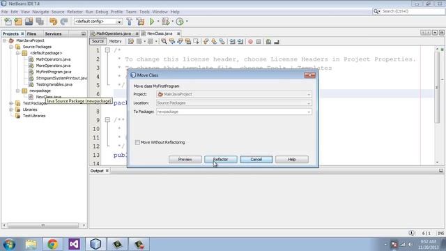Click the Build Project hammer icon
This screenshot has height=251, width=446.
click(129, 22)
